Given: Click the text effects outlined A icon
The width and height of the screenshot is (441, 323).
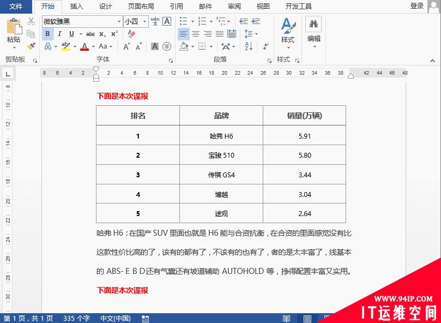Looking at the screenshot, I should [x=48, y=46].
